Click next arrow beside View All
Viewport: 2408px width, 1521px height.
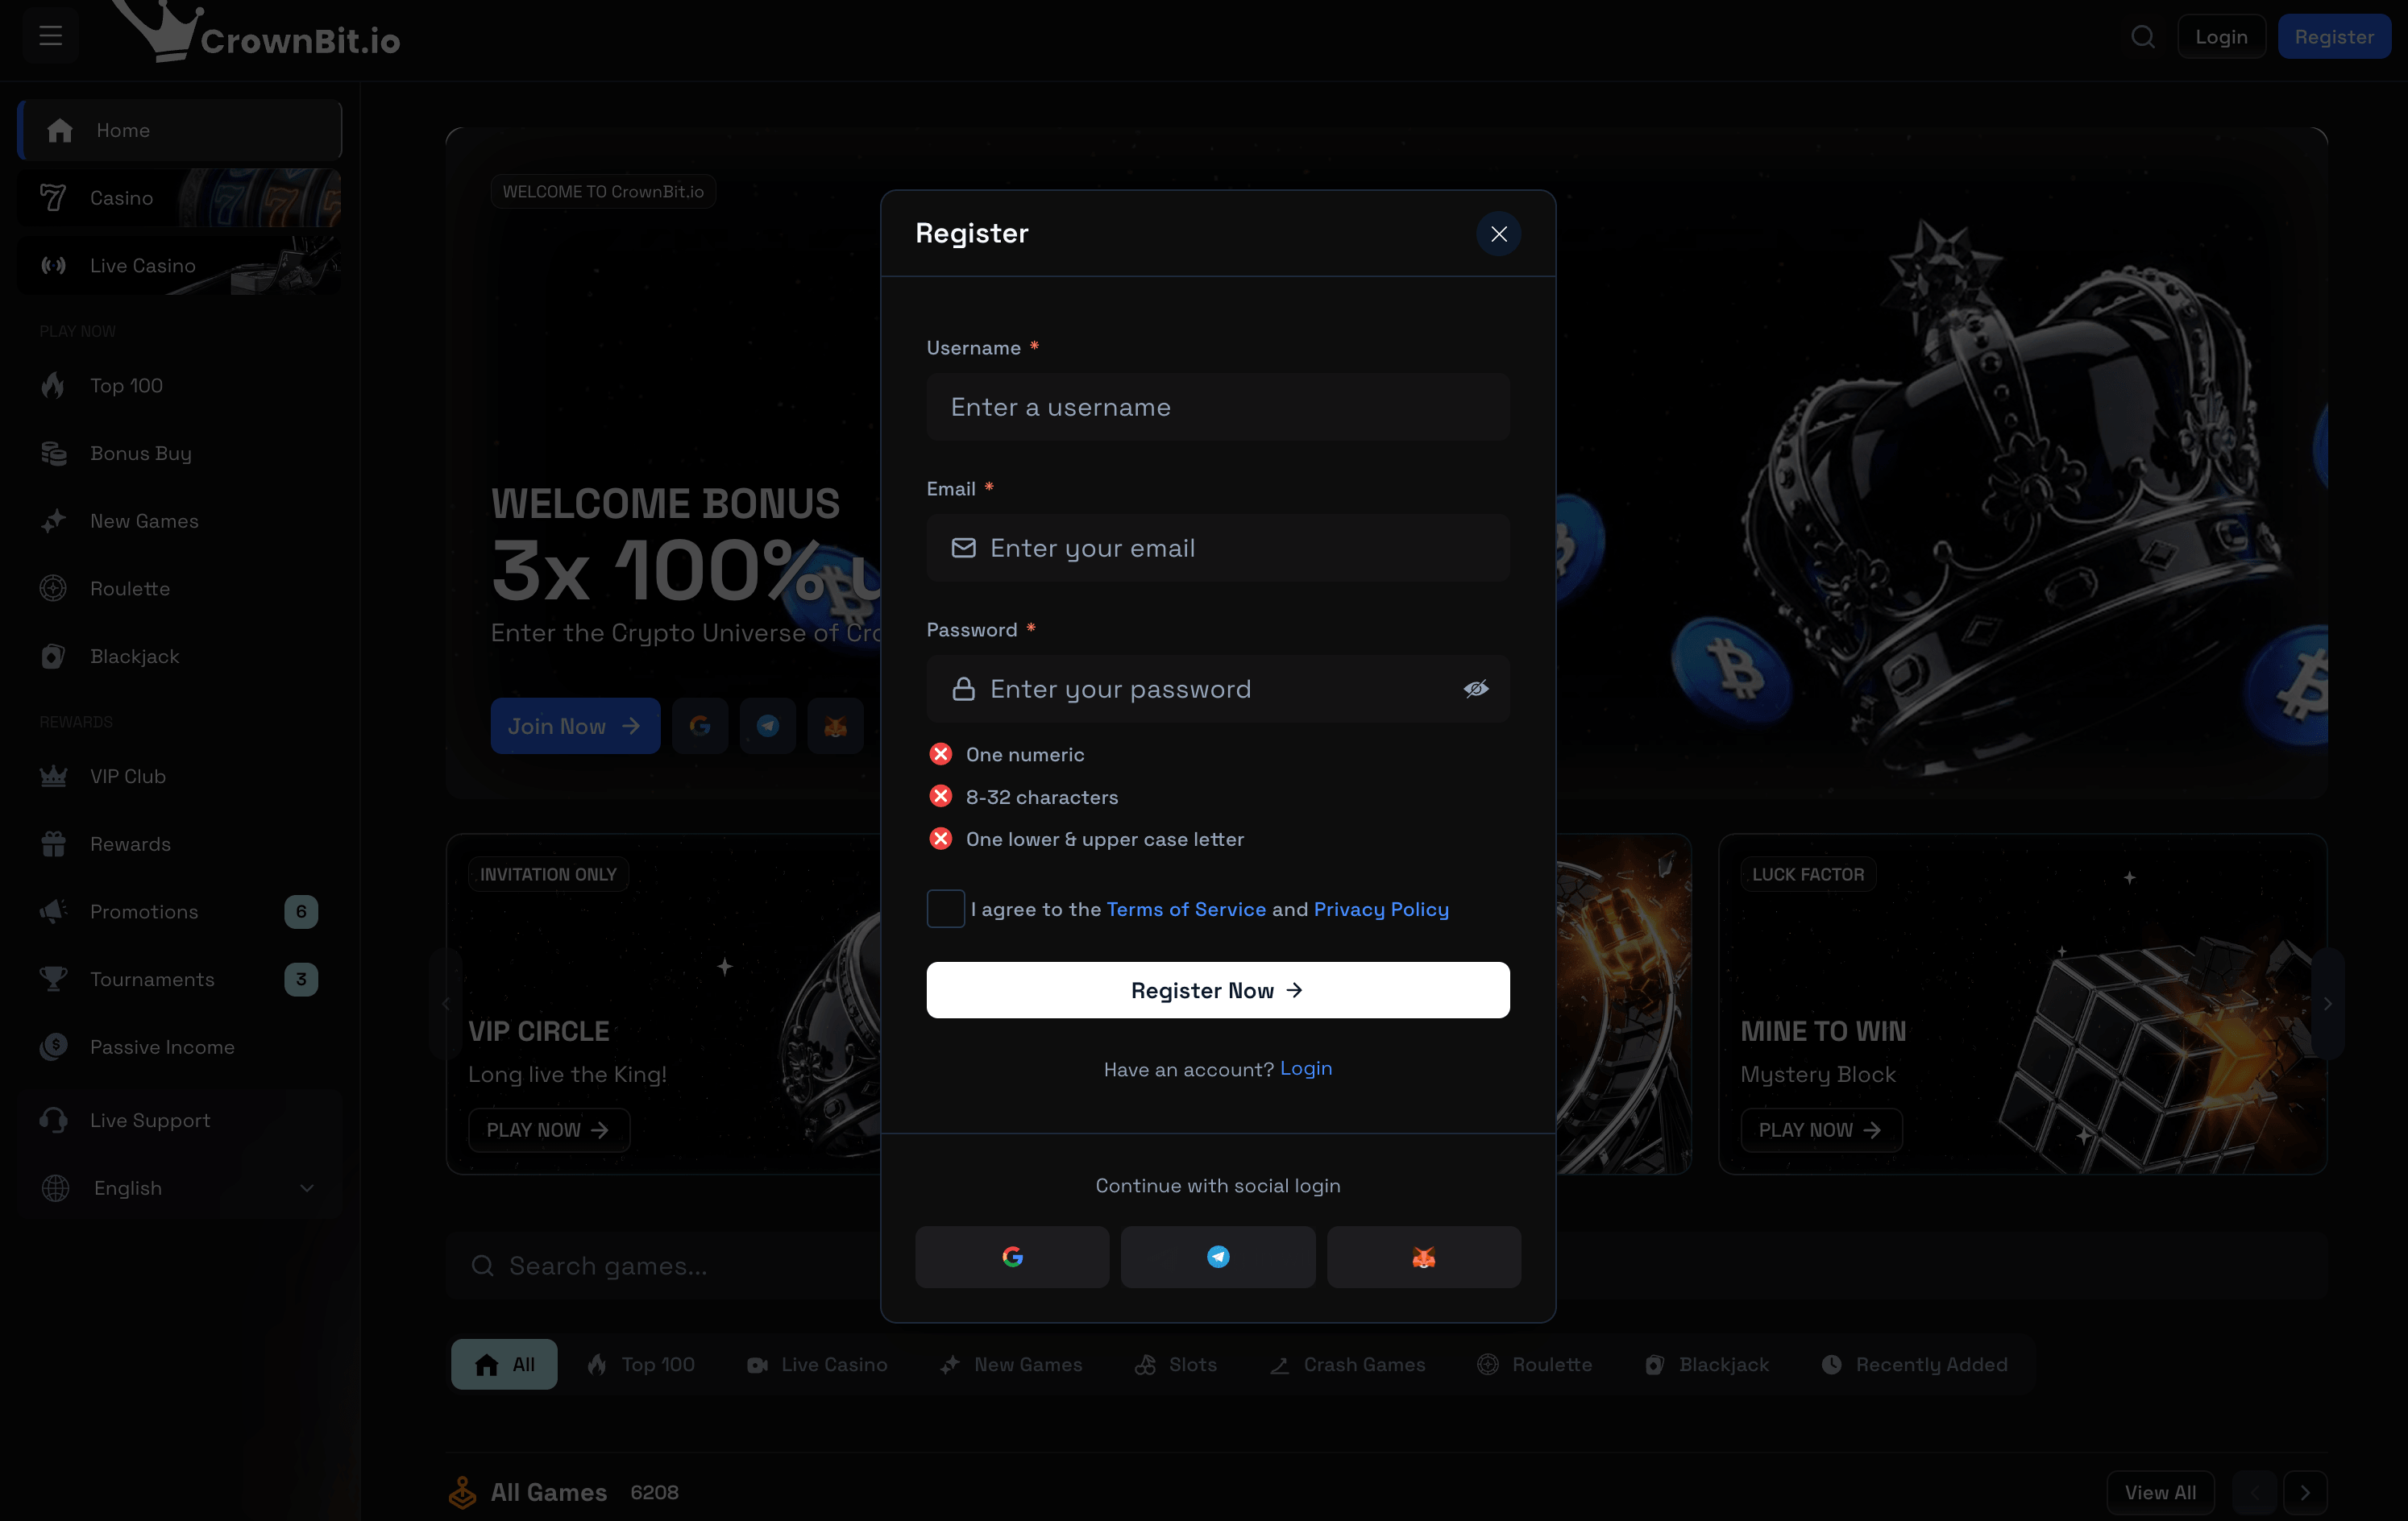(2304, 1493)
